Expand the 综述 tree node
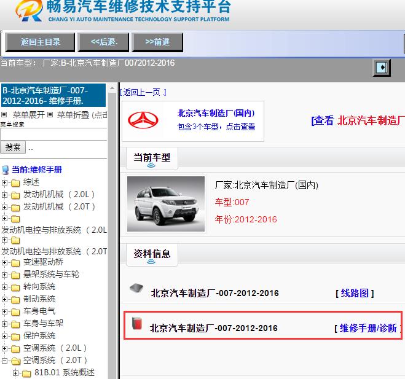The width and height of the screenshot is (405, 379). click(4, 183)
